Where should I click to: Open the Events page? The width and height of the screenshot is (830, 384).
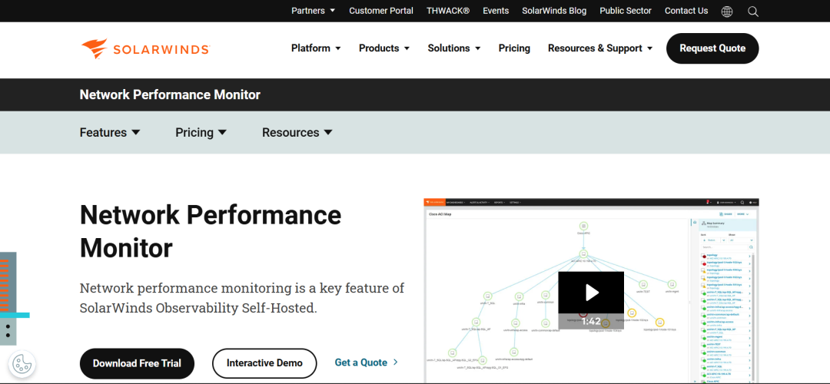496,11
